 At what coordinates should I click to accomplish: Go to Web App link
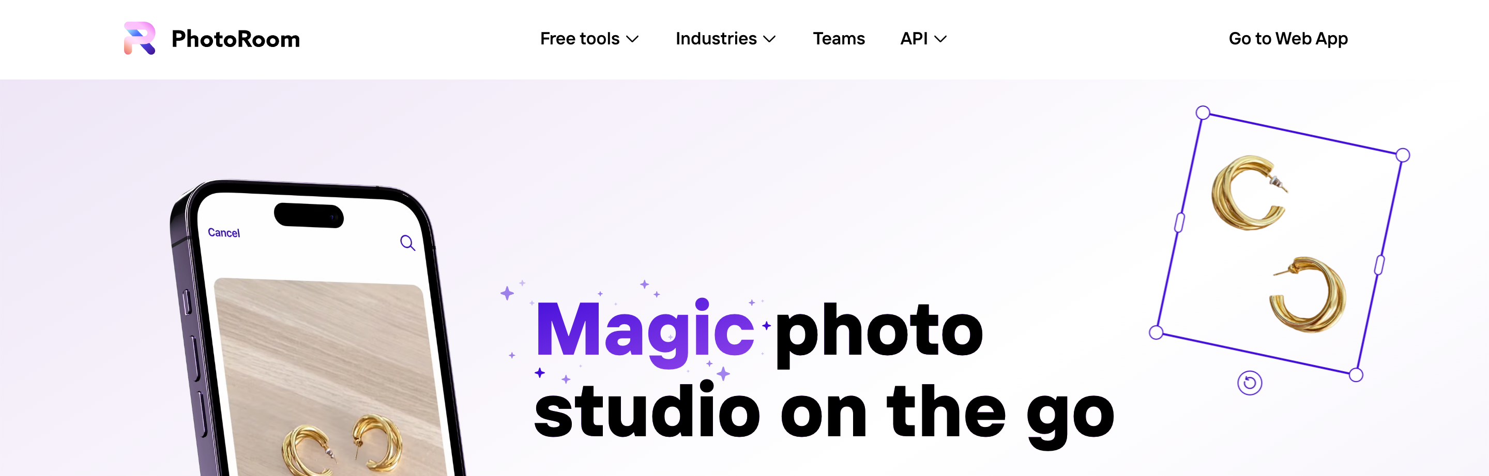(x=1288, y=39)
